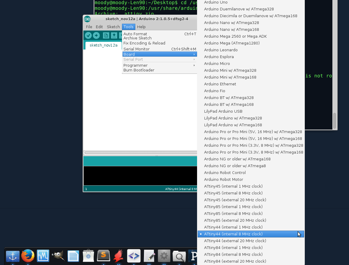The width and height of the screenshot is (349, 265).
Task: Select Arduino Nano w/ ATmega168
Action: point(251,29)
